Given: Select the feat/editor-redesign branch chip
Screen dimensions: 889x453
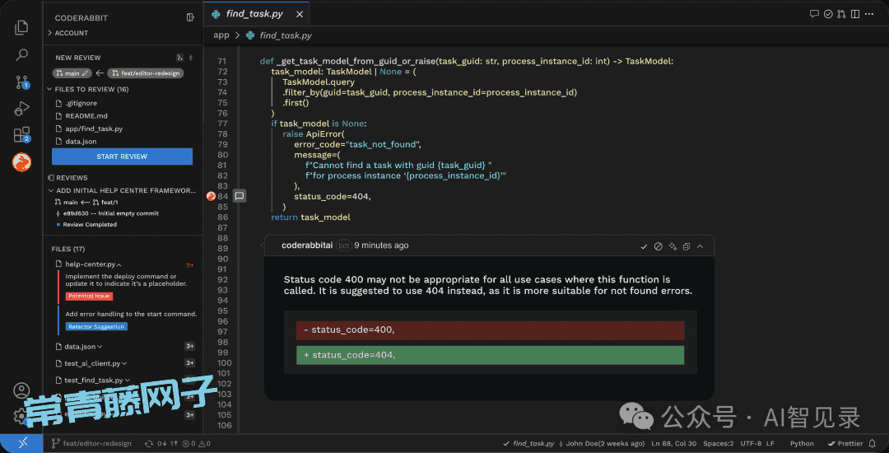Looking at the screenshot, I should click(x=145, y=73).
